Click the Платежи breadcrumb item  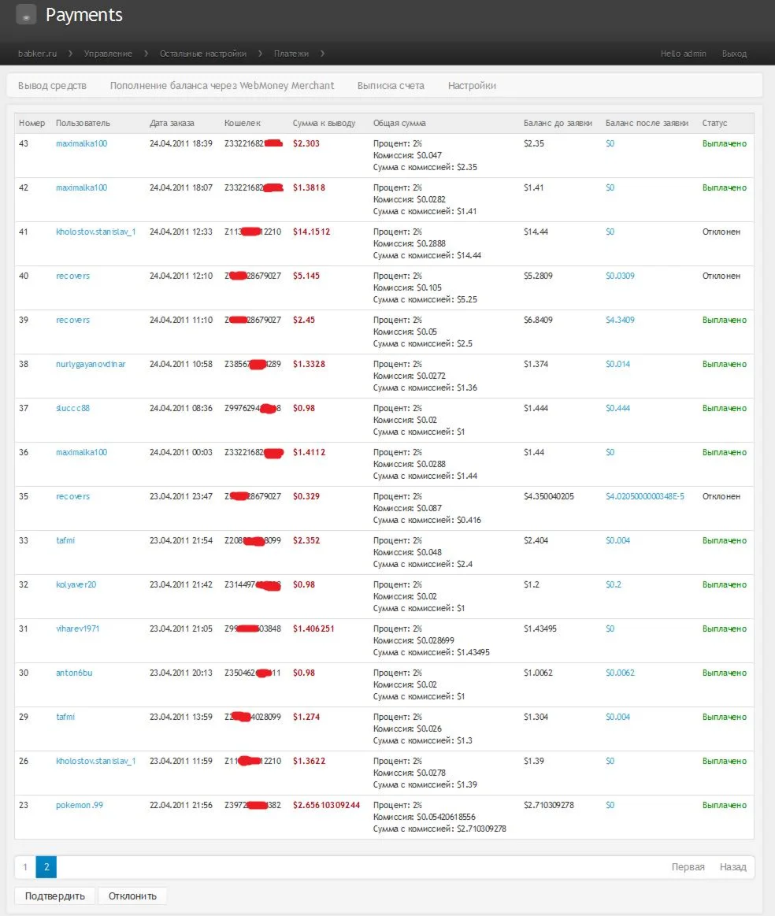291,54
